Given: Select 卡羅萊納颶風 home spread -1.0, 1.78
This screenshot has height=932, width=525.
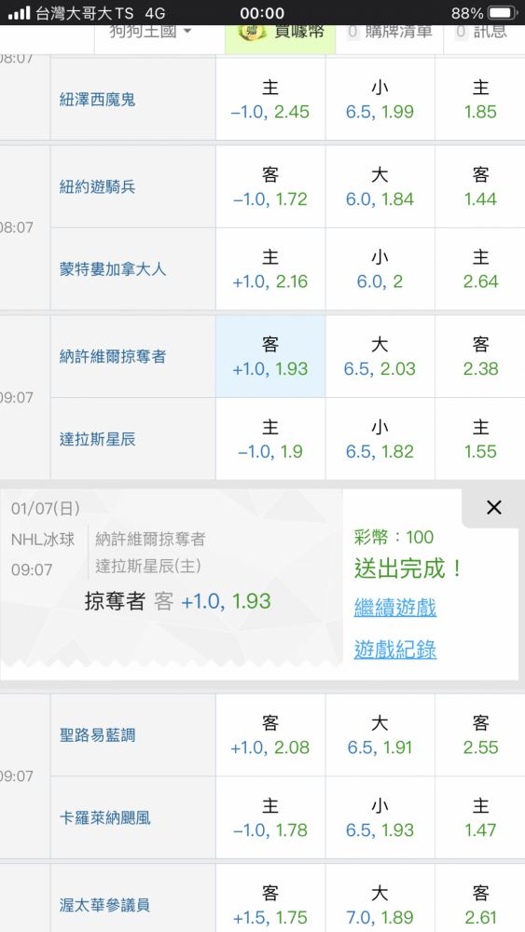Looking at the screenshot, I should (270, 817).
